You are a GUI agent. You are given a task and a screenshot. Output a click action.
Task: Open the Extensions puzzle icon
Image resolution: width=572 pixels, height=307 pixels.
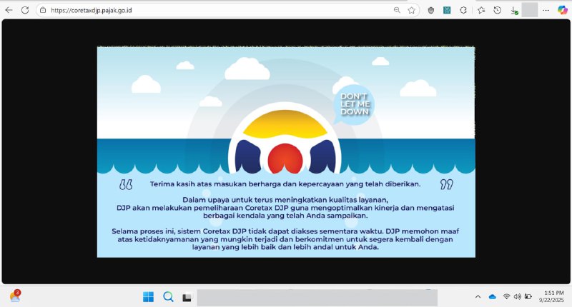tap(463, 10)
